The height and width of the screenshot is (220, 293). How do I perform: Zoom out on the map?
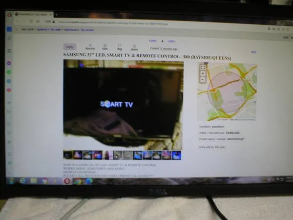pyautogui.click(x=203, y=80)
